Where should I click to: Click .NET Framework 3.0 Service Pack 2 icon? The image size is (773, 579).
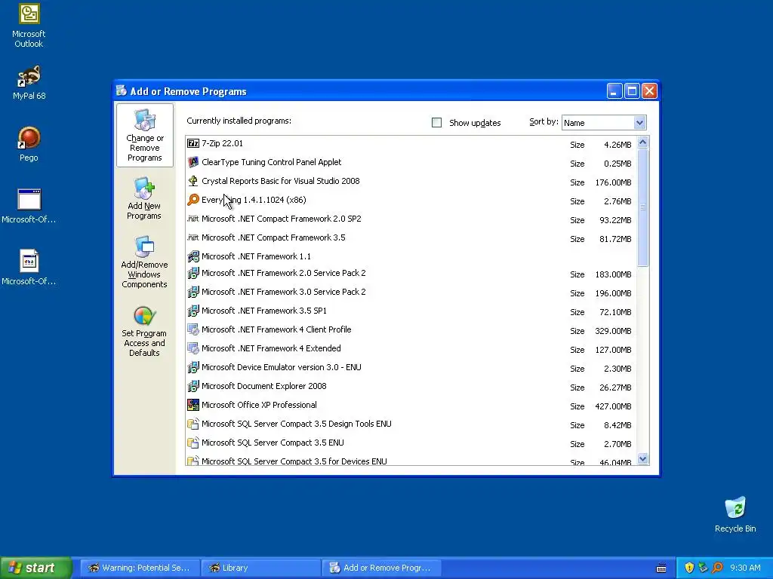point(193,292)
